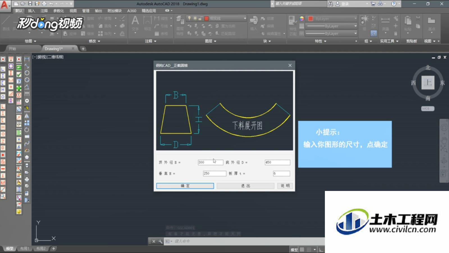
Task: Click the Insert block icon in the 块 panel
Action: point(254,20)
